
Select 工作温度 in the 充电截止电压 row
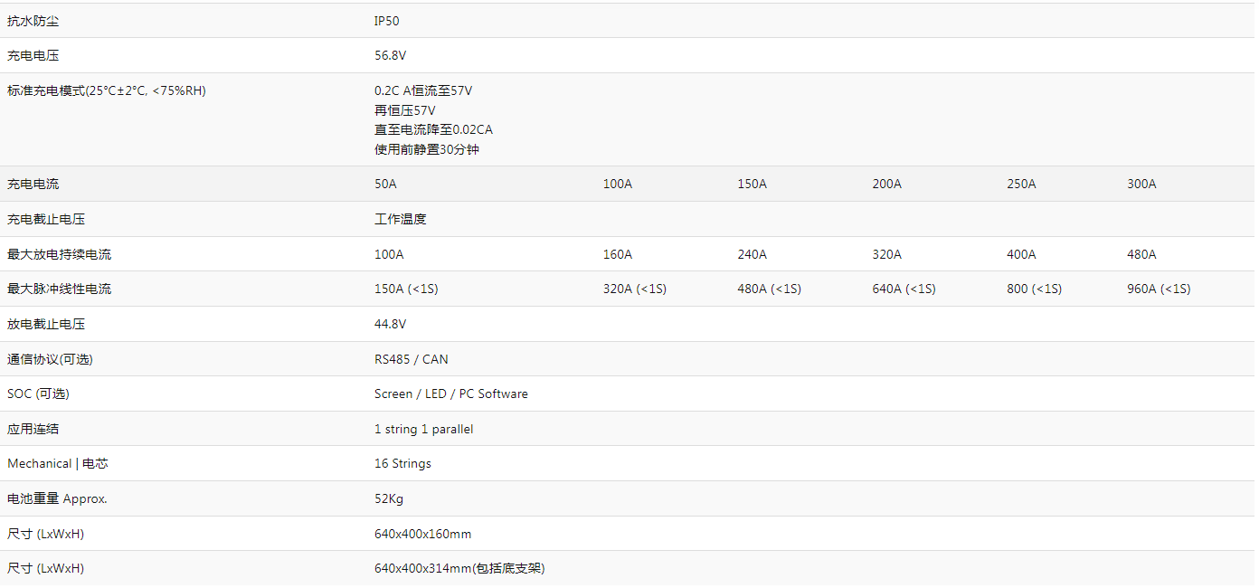pyautogui.click(x=400, y=220)
